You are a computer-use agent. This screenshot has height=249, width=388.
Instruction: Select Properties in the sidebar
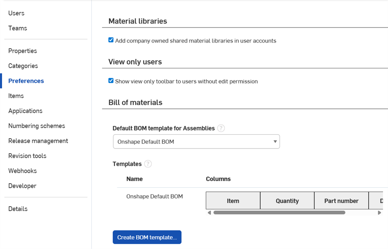coord(23,51)
